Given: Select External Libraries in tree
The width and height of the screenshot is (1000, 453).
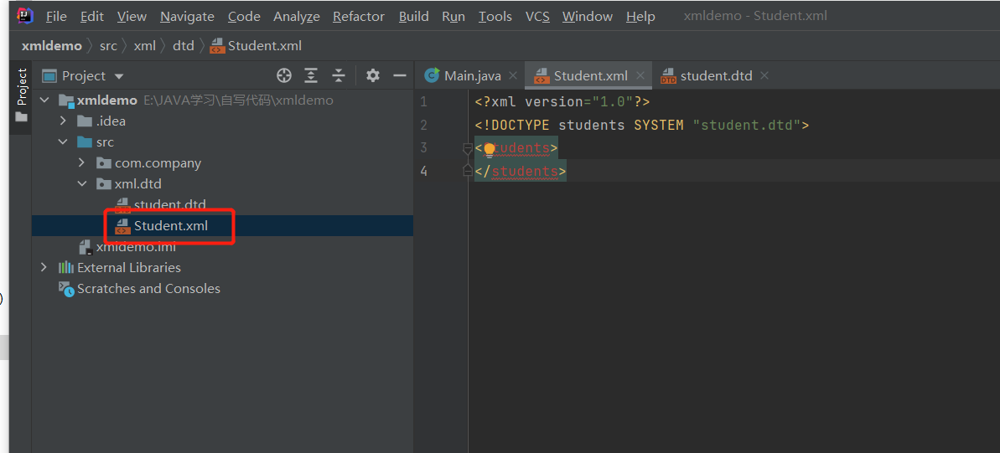Looking at the screenshot, I should point(223,268).
